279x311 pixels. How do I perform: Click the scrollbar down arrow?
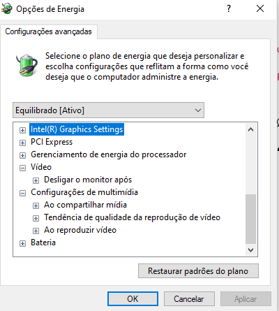(x=250, y=250)
